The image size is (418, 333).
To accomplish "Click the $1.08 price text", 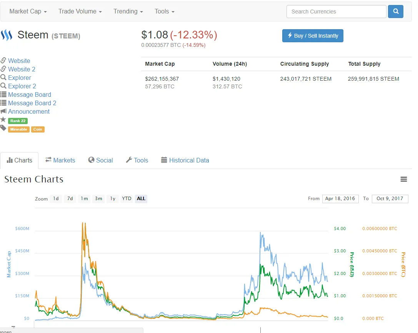I will coord(155,35).
